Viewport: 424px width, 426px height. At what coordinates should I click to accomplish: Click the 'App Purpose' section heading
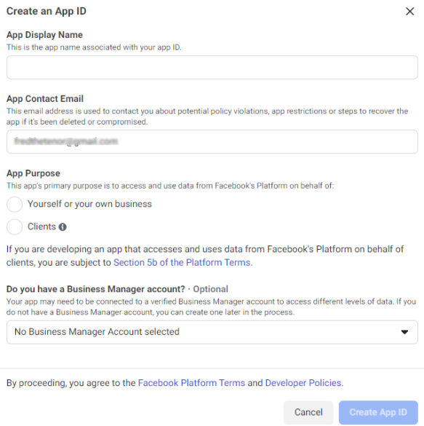[33, 173]
